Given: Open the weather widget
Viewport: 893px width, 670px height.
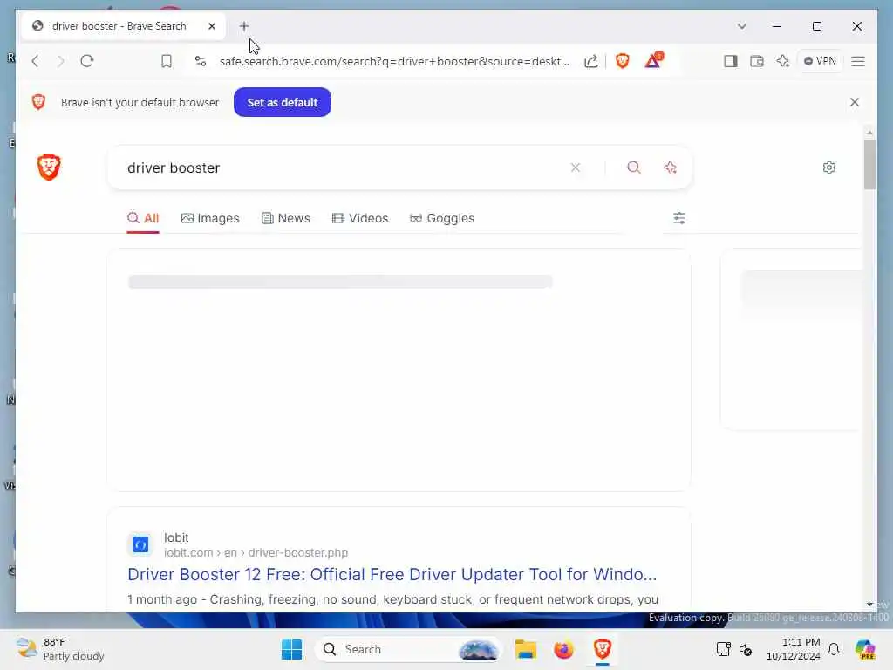Looking at the screenshot, I should click(60, 649).
